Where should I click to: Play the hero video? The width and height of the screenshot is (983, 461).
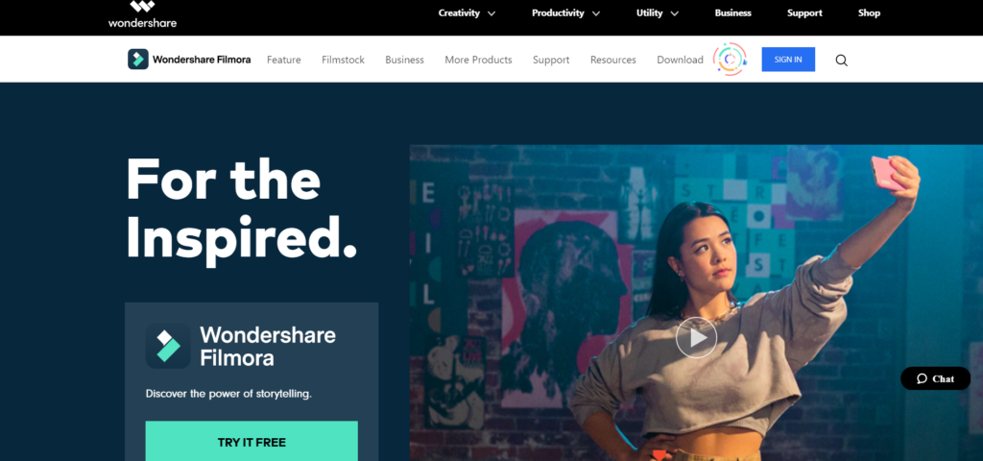tap(696, 338)
